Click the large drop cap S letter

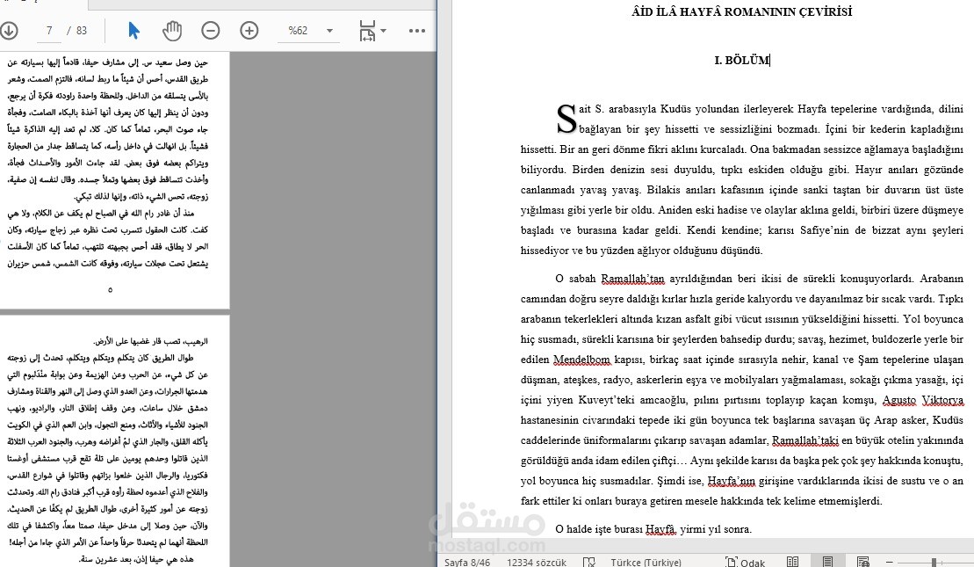[566, 118]
